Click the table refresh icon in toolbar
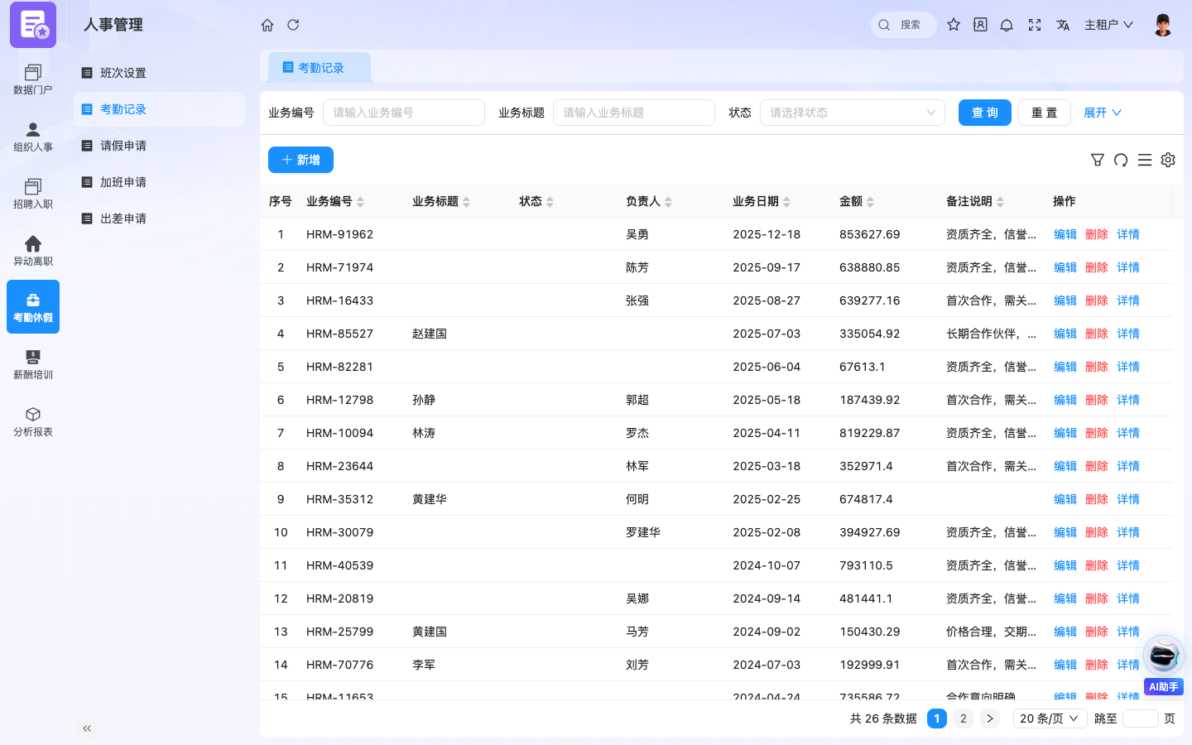 click(1121, 160)
